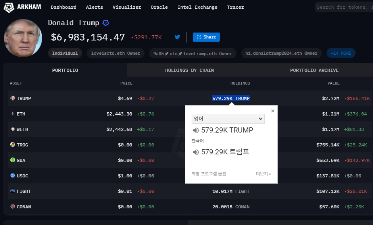Click the FIGHT token icon

[x=13, y=191]
